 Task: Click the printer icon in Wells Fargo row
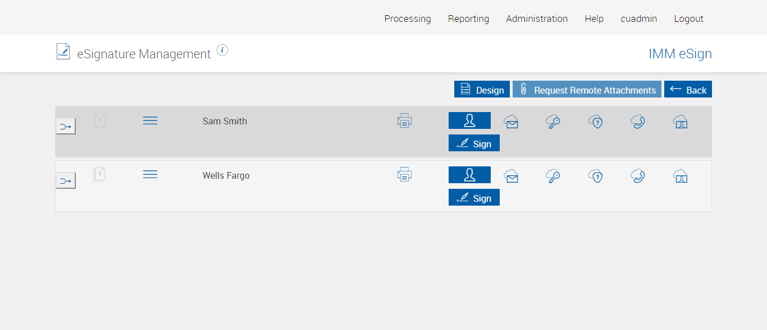tap(404, 175)
